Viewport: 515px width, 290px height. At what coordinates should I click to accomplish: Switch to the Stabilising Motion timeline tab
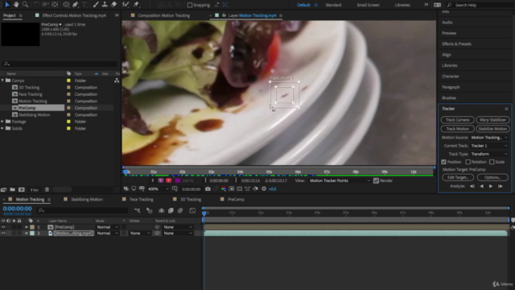[x=87, y=199]
